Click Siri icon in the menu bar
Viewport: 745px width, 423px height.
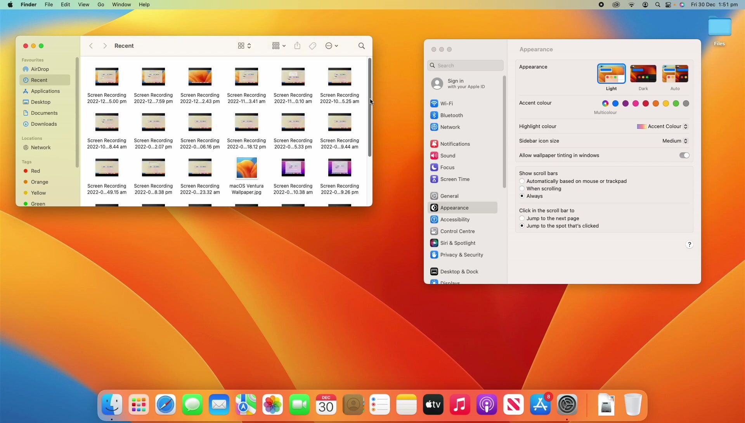click(x=682, y=5)
